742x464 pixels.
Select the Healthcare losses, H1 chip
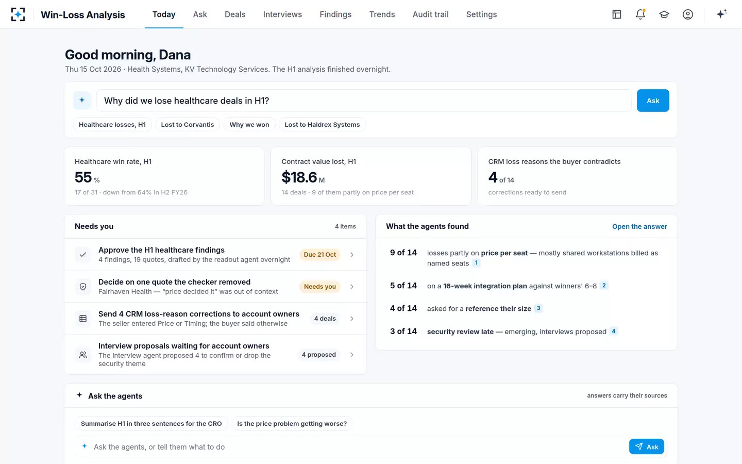112,124
